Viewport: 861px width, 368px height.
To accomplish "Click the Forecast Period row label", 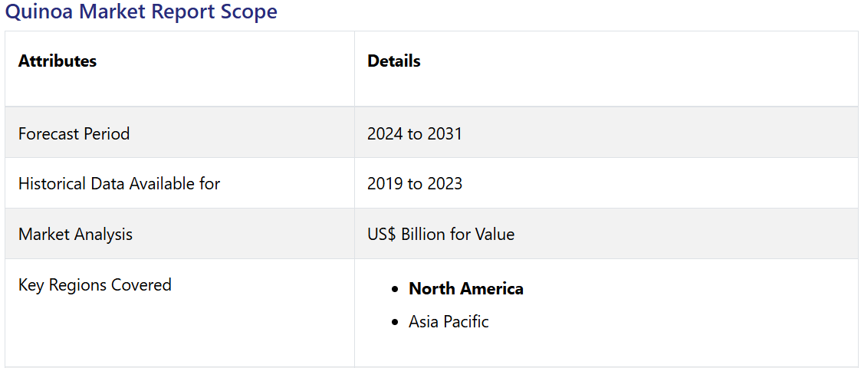I will coord(74,133).
